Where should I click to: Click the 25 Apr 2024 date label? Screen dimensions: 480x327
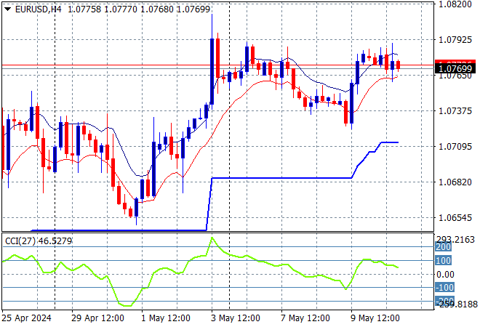26,318
